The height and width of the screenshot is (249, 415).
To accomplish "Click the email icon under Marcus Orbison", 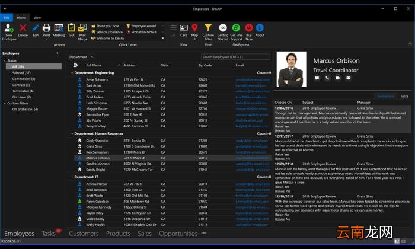I will (349, 78).
